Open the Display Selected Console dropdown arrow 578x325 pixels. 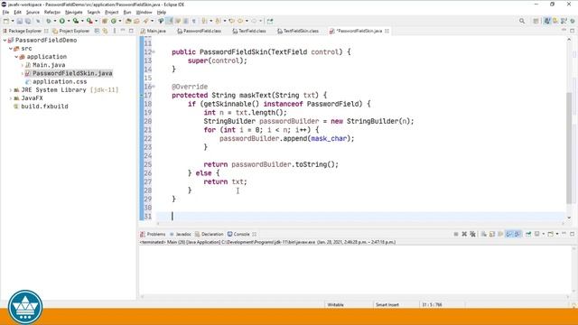coord(543,234)
